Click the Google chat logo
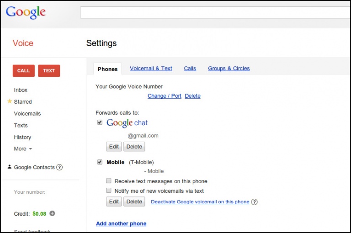Screen dimensions: 351x233 [127, 123]
